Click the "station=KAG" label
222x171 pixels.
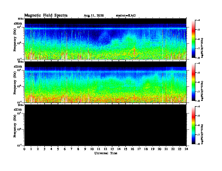click(126, 16)
